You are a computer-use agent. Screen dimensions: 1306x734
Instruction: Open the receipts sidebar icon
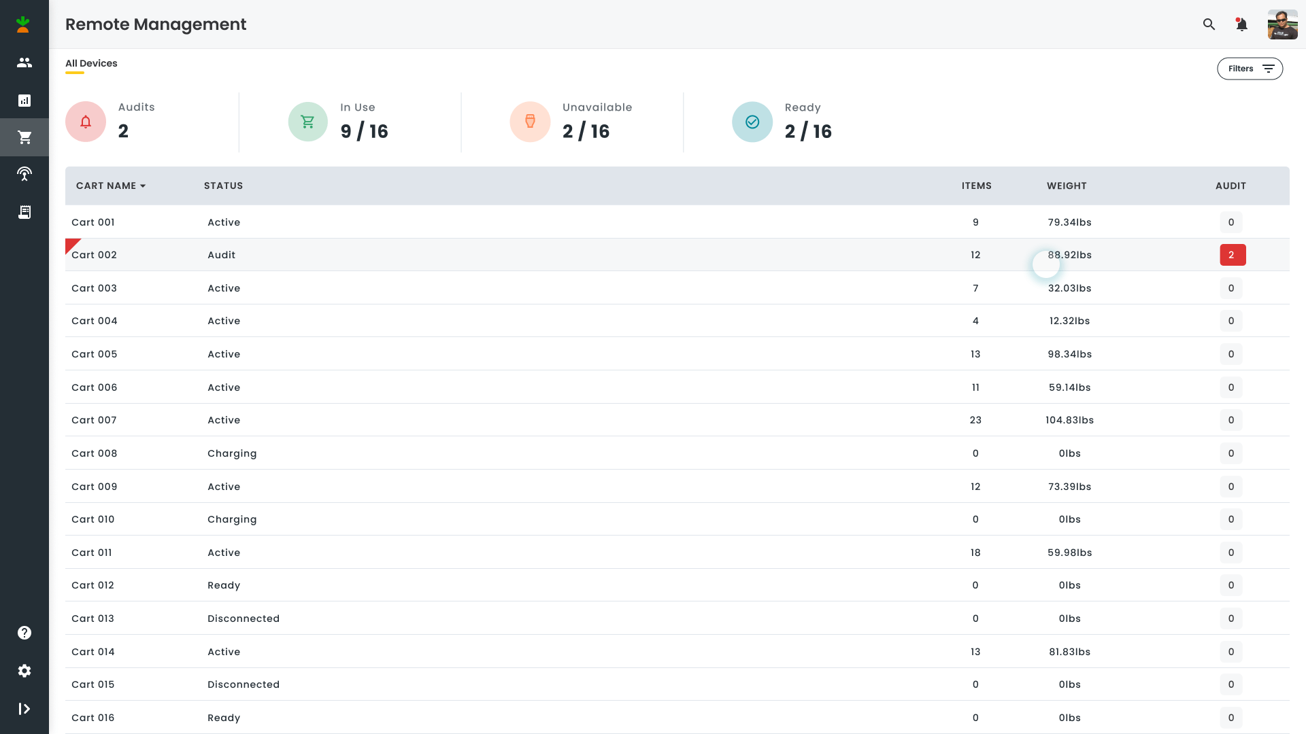(x=24, y=212)
